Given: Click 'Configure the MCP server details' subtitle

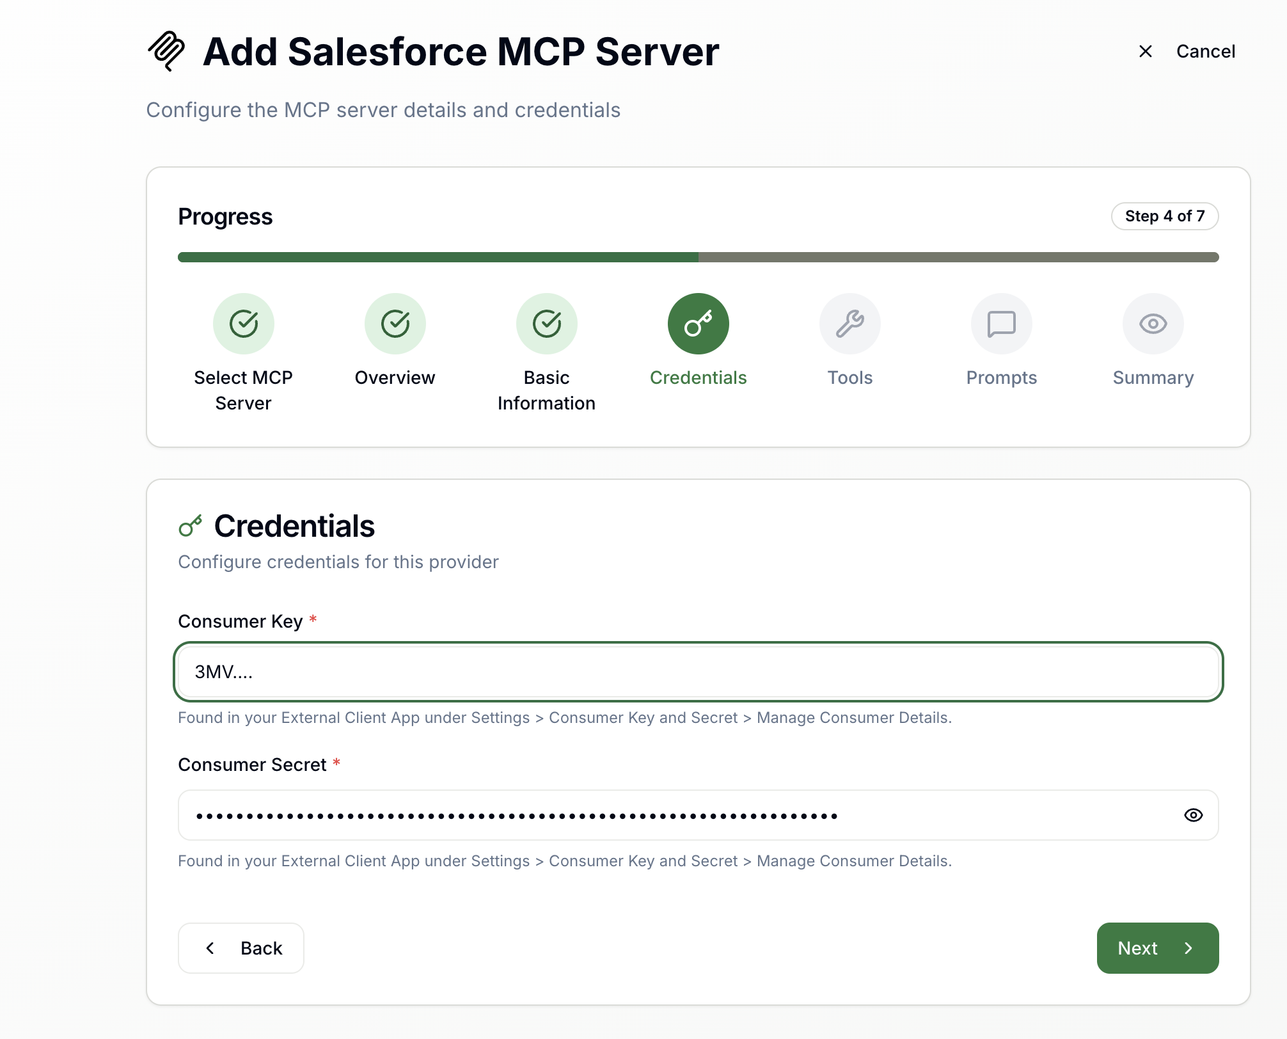Looking at the screenshot, I should (384, 110).
